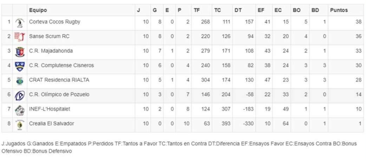Click the Corteva Cocos Rugby team logo
The image size is (366, 161).
pyautogui.click(x=20, y=23)
